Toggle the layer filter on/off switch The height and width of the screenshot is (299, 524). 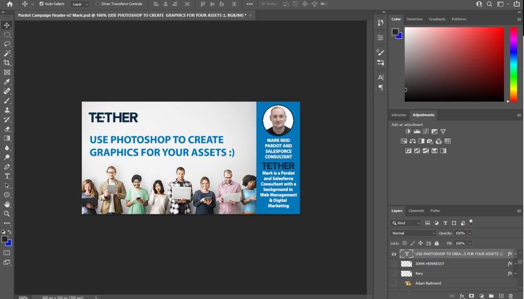pyautogui.click(x=471, y=222)
